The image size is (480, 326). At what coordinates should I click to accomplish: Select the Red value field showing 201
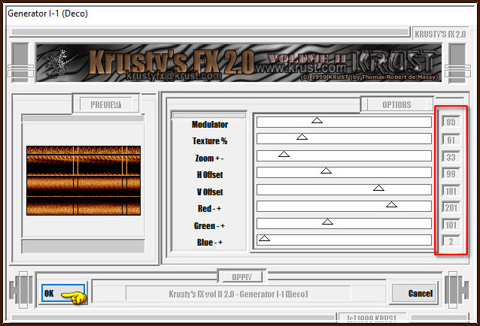[x=451, y=208]
